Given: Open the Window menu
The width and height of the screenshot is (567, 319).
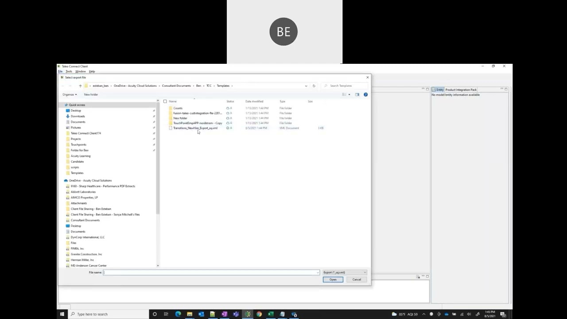Looking at the screenshot, I should [80, 71].
